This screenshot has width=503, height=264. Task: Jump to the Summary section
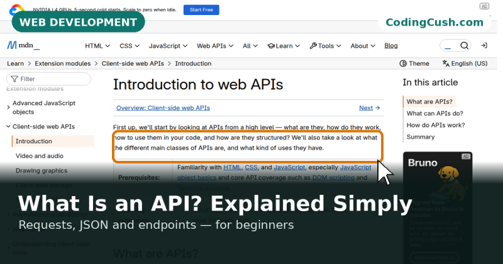point(421,137)
